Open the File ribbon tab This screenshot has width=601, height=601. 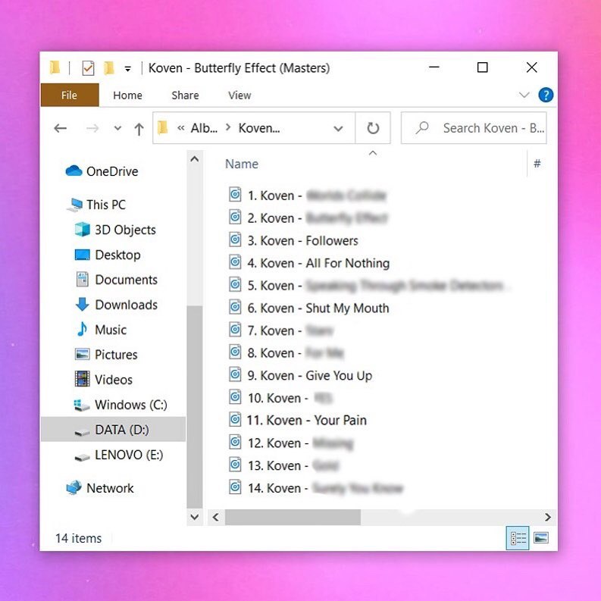[70, 95]
